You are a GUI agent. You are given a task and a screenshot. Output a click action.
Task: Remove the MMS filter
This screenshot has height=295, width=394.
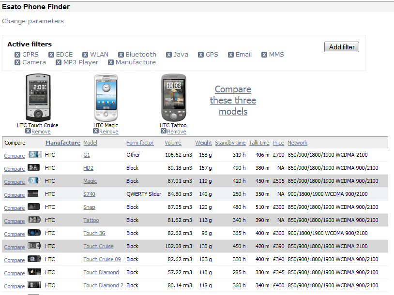click(x=264, y=55)
